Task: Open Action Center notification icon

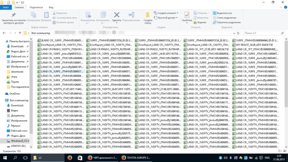Action: tap(261, 158)
